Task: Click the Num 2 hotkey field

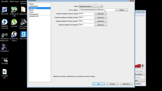Action: [x=87, y=25]
